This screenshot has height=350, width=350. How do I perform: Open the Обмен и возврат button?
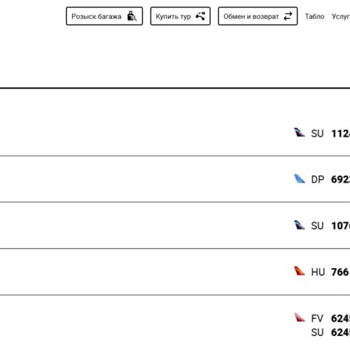tap(258, 16)
